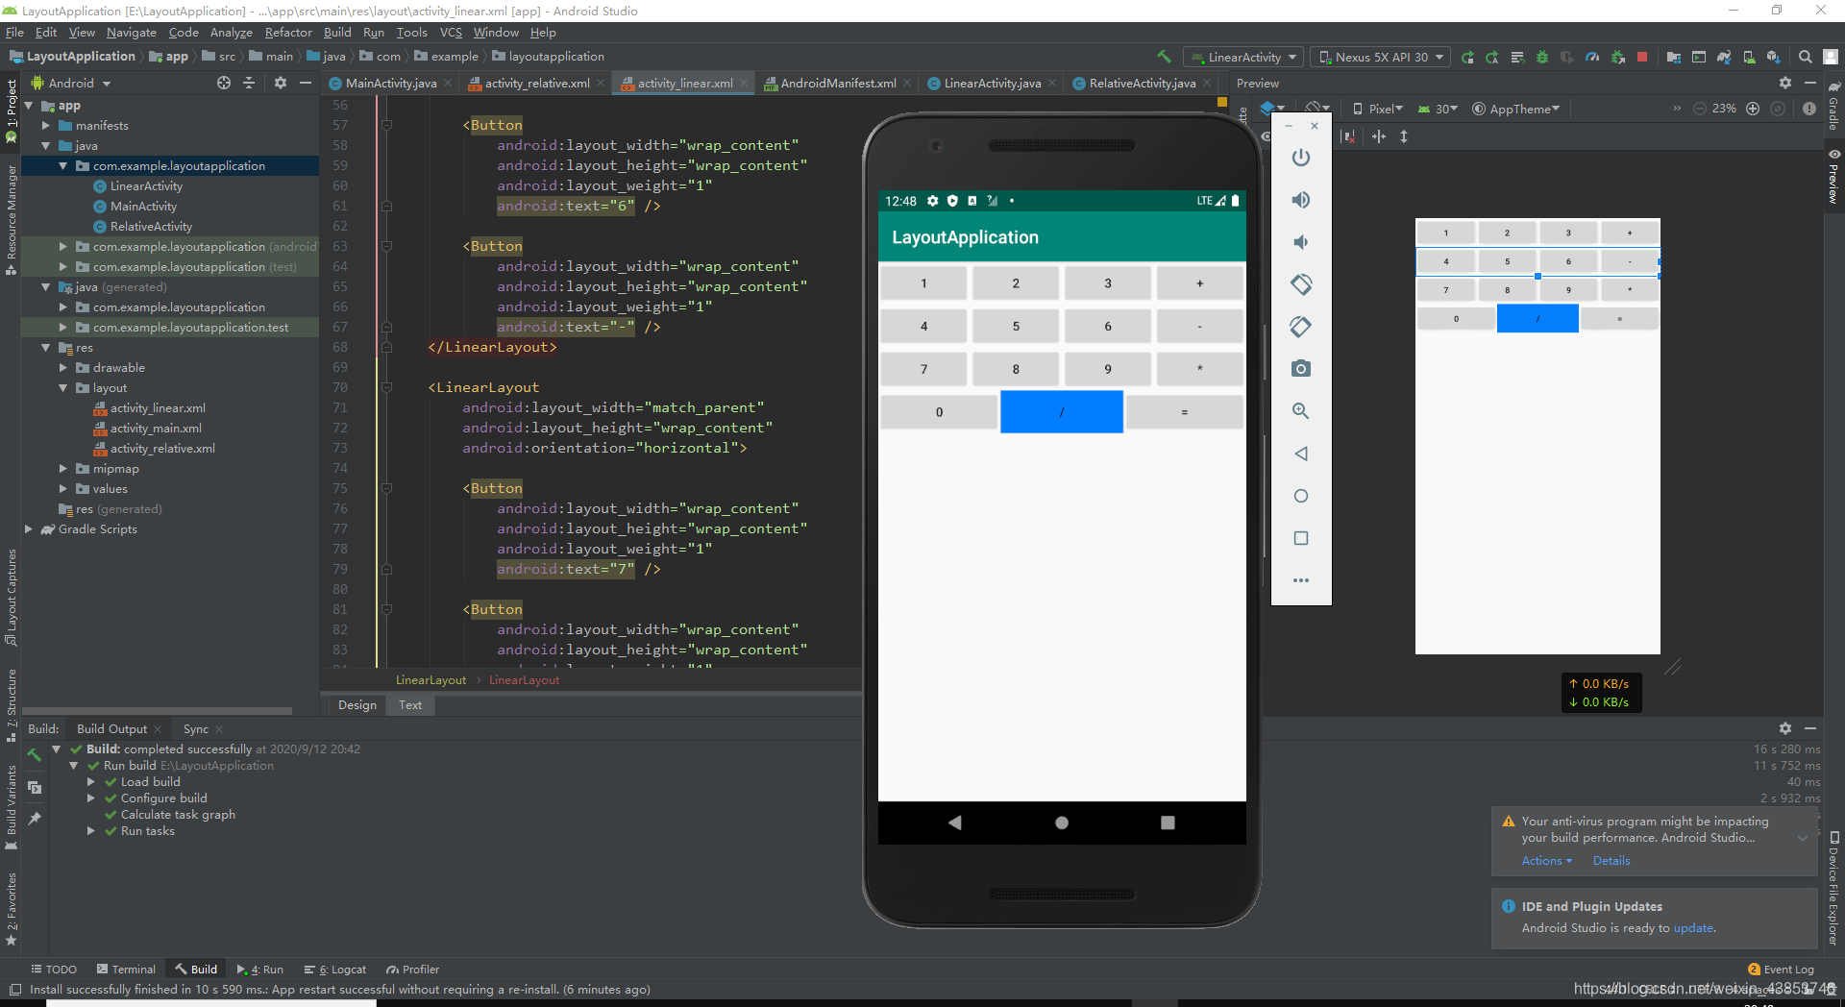The width and height of the screenshot is (1845, 1007).
Task: Select RelativeActivity in the project tree
Action: 151,227
